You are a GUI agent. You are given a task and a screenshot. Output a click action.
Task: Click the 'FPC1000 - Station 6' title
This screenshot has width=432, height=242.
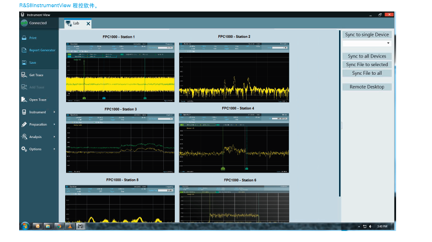(240, 180)
